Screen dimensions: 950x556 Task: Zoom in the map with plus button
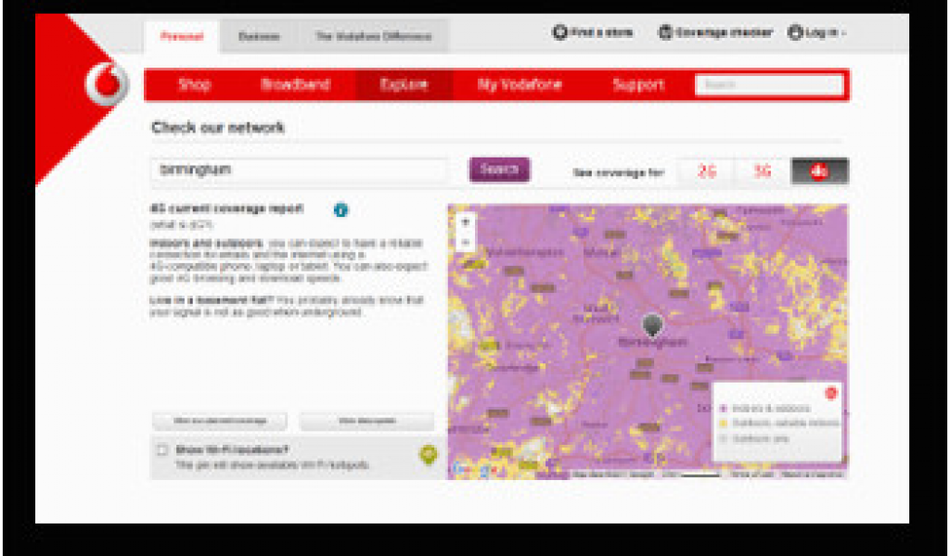click(x=466, y=222)
